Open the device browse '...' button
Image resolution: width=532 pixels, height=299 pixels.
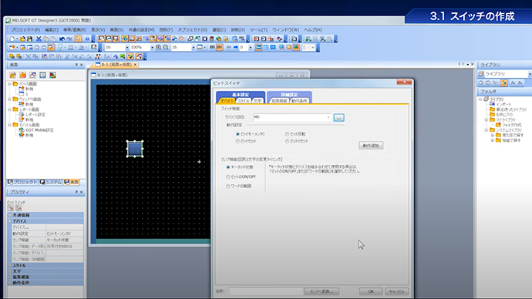pyautogui.click(x=338, y=118)
